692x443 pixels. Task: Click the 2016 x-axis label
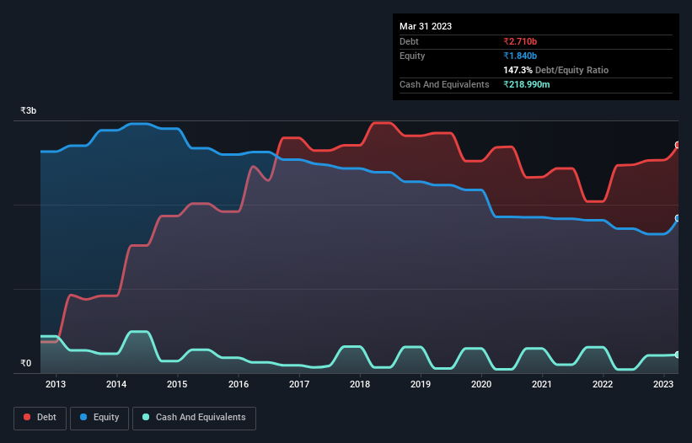pos(239,384)
